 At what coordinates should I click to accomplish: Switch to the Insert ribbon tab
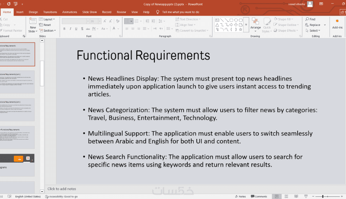[19, 12]
